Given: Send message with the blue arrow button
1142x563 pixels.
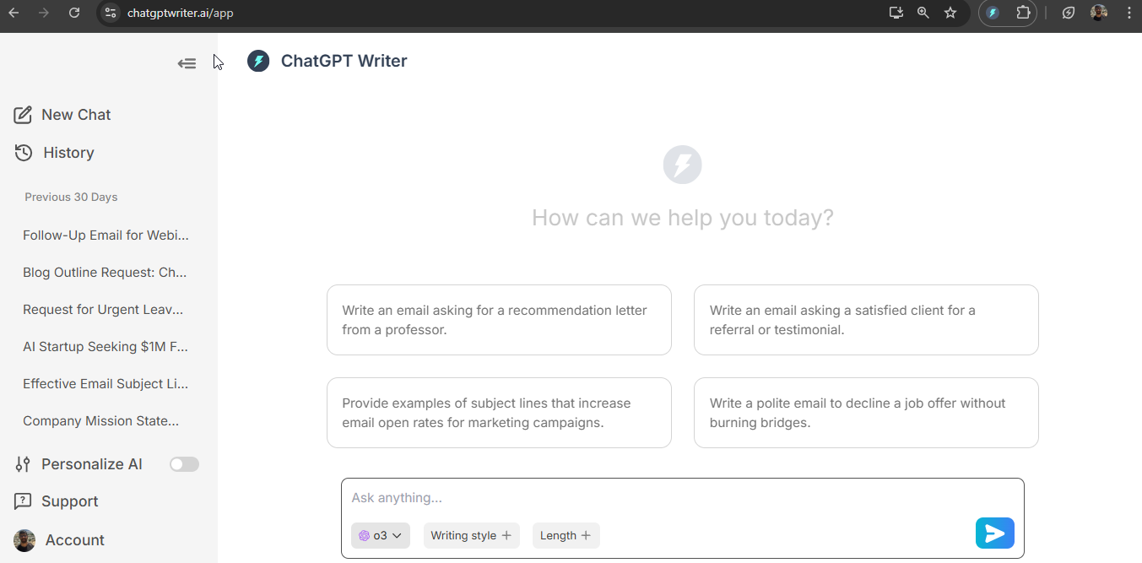Looking at the screenshot, I should 995,533.
